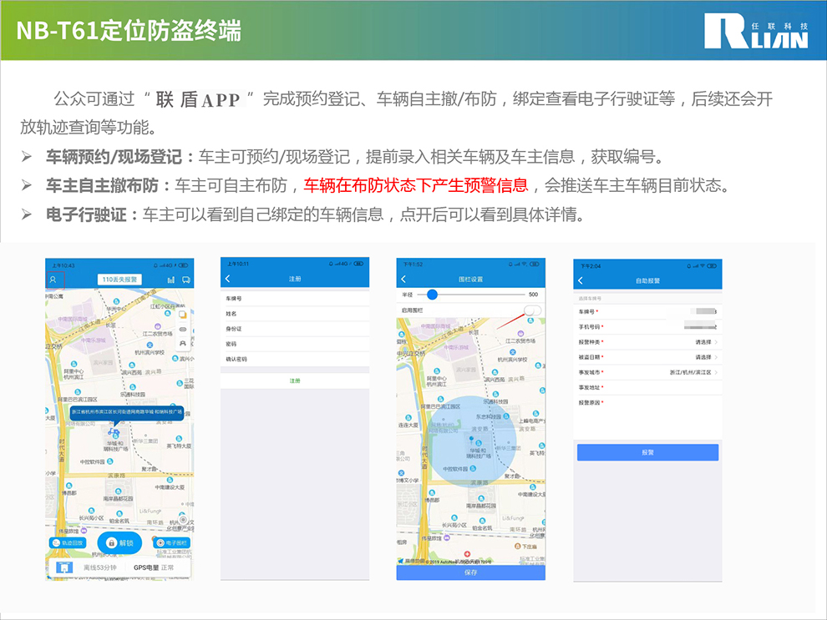Click the locate-me target icon on the map

click(x=183, y=520)
